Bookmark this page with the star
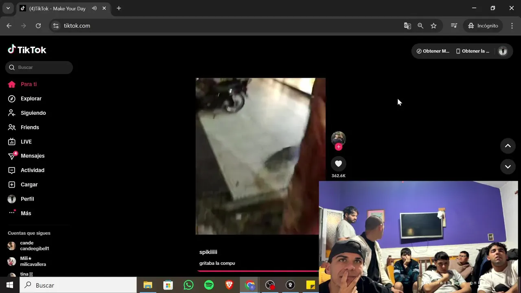The height and width of the screenshot is (293, 521). click(x=433, y=26)
